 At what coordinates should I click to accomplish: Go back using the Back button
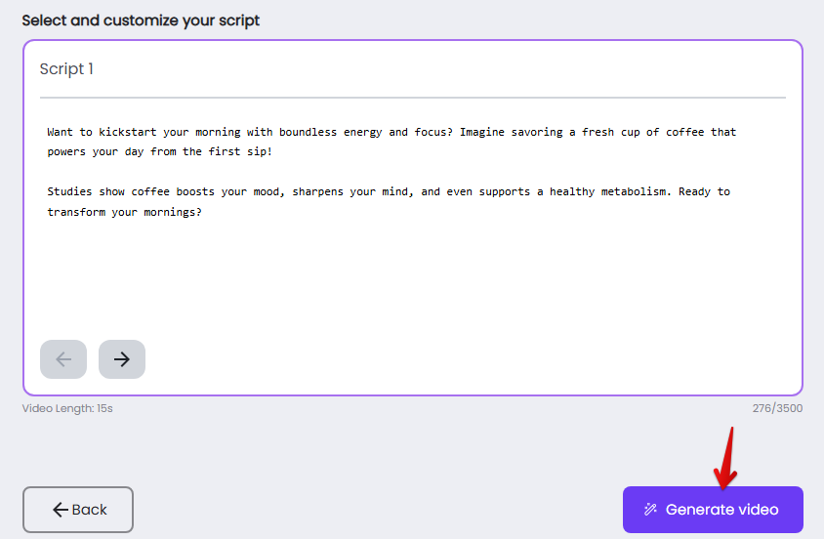pyautogui.click(x=78, y=510)
